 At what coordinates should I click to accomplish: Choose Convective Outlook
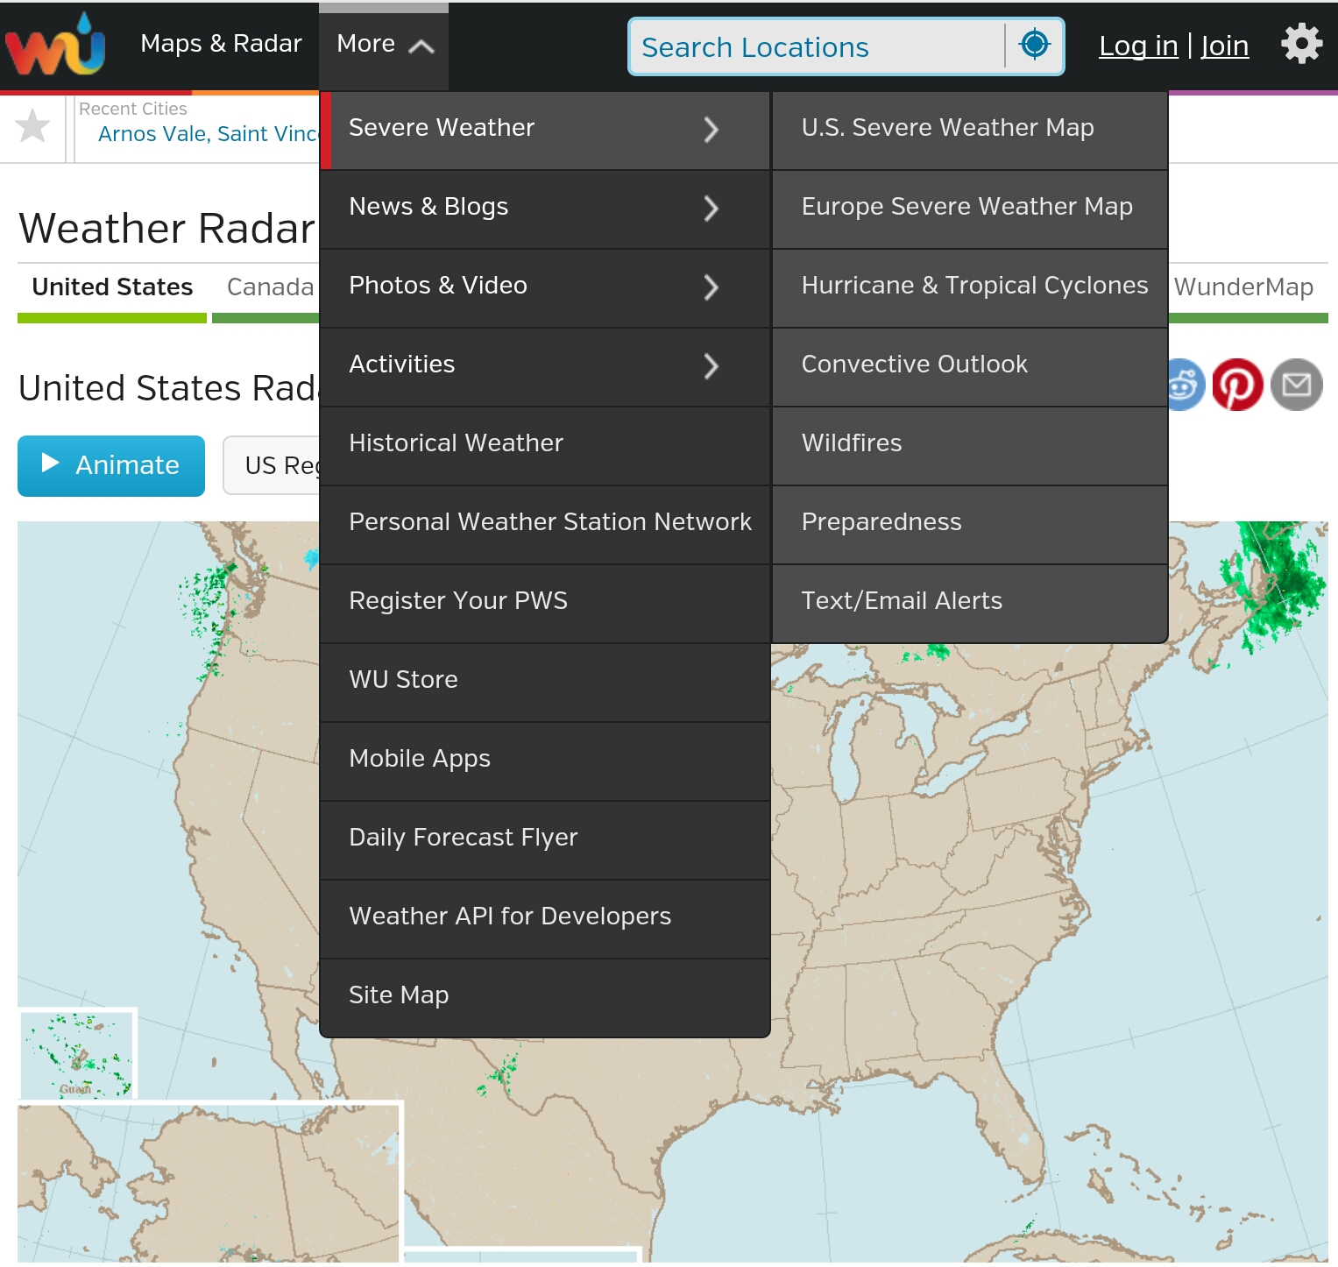click(970, 367)
